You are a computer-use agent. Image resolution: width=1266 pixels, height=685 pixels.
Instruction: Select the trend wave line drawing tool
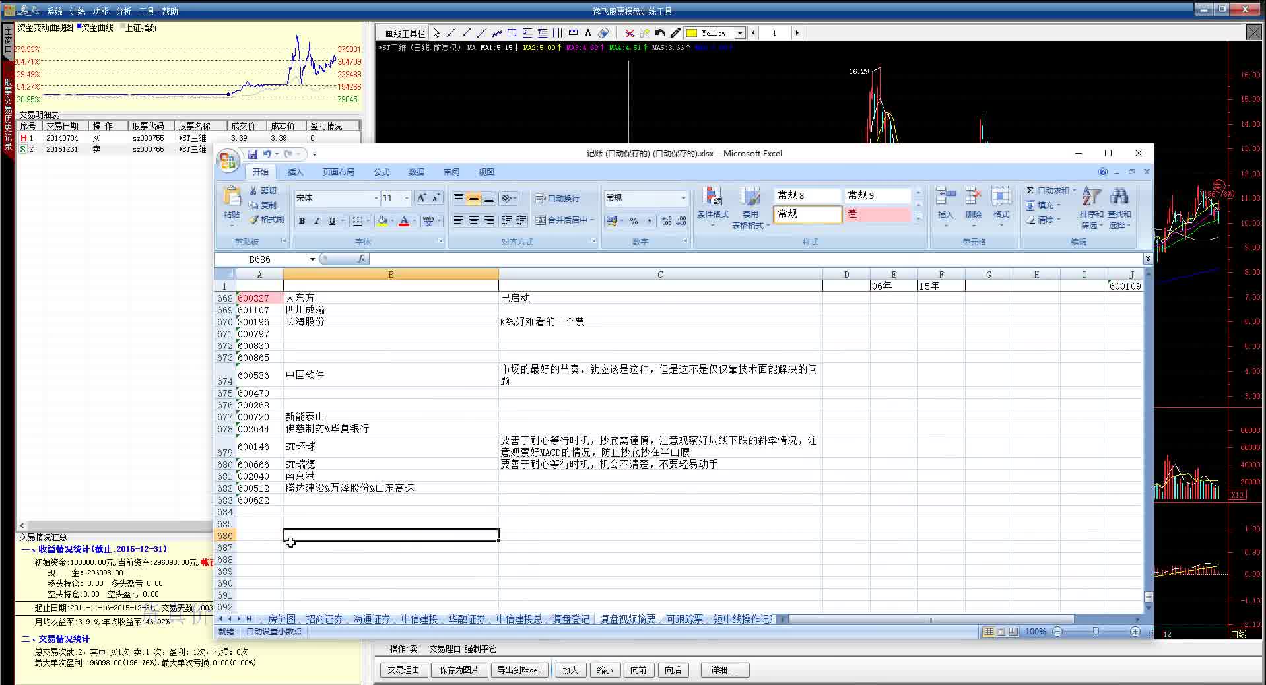coord(497,32)
